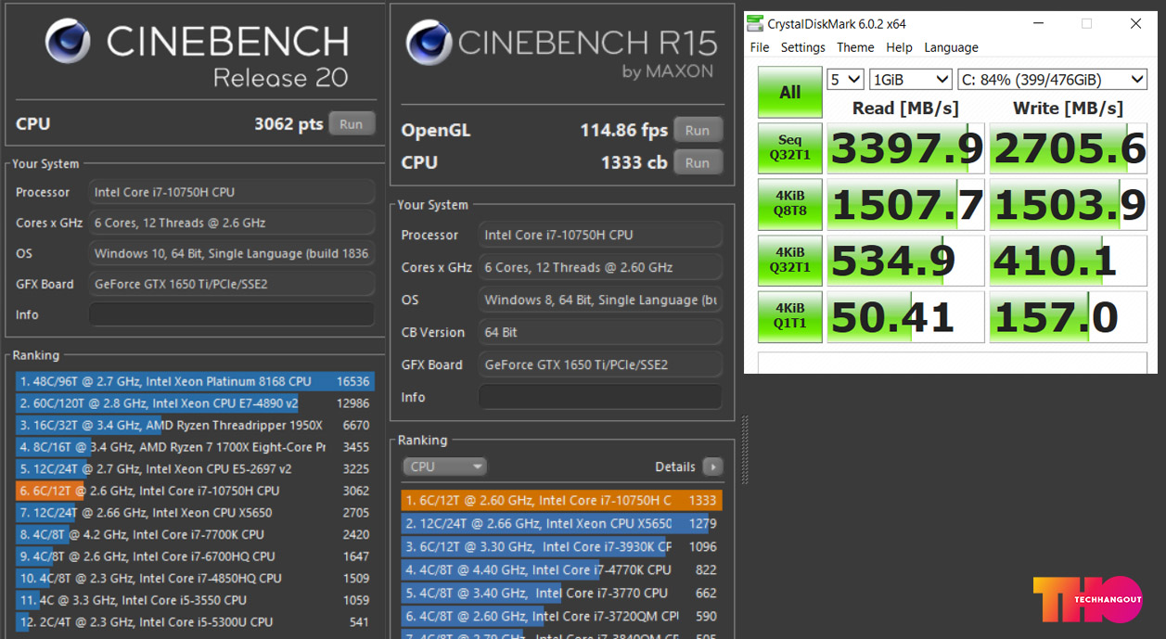The height and width of the screenshot is (639, 1166).
Task: Click the 4KiB Q1T1 write result 157.0
Action: point(1069,317)
